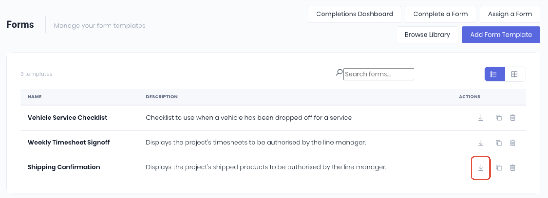Click Add Form Template button
The width and height of the screenshot is (548, 198).
pos(501,35)
